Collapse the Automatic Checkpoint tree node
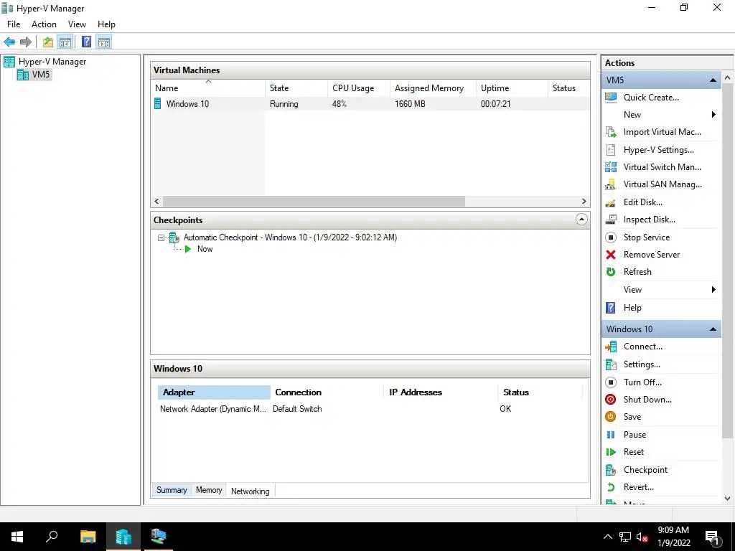This screenshot has height=551, width=735. coord(161,237)
